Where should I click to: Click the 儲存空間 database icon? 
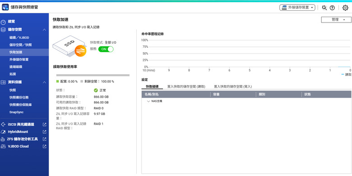[x=3, y=30]
